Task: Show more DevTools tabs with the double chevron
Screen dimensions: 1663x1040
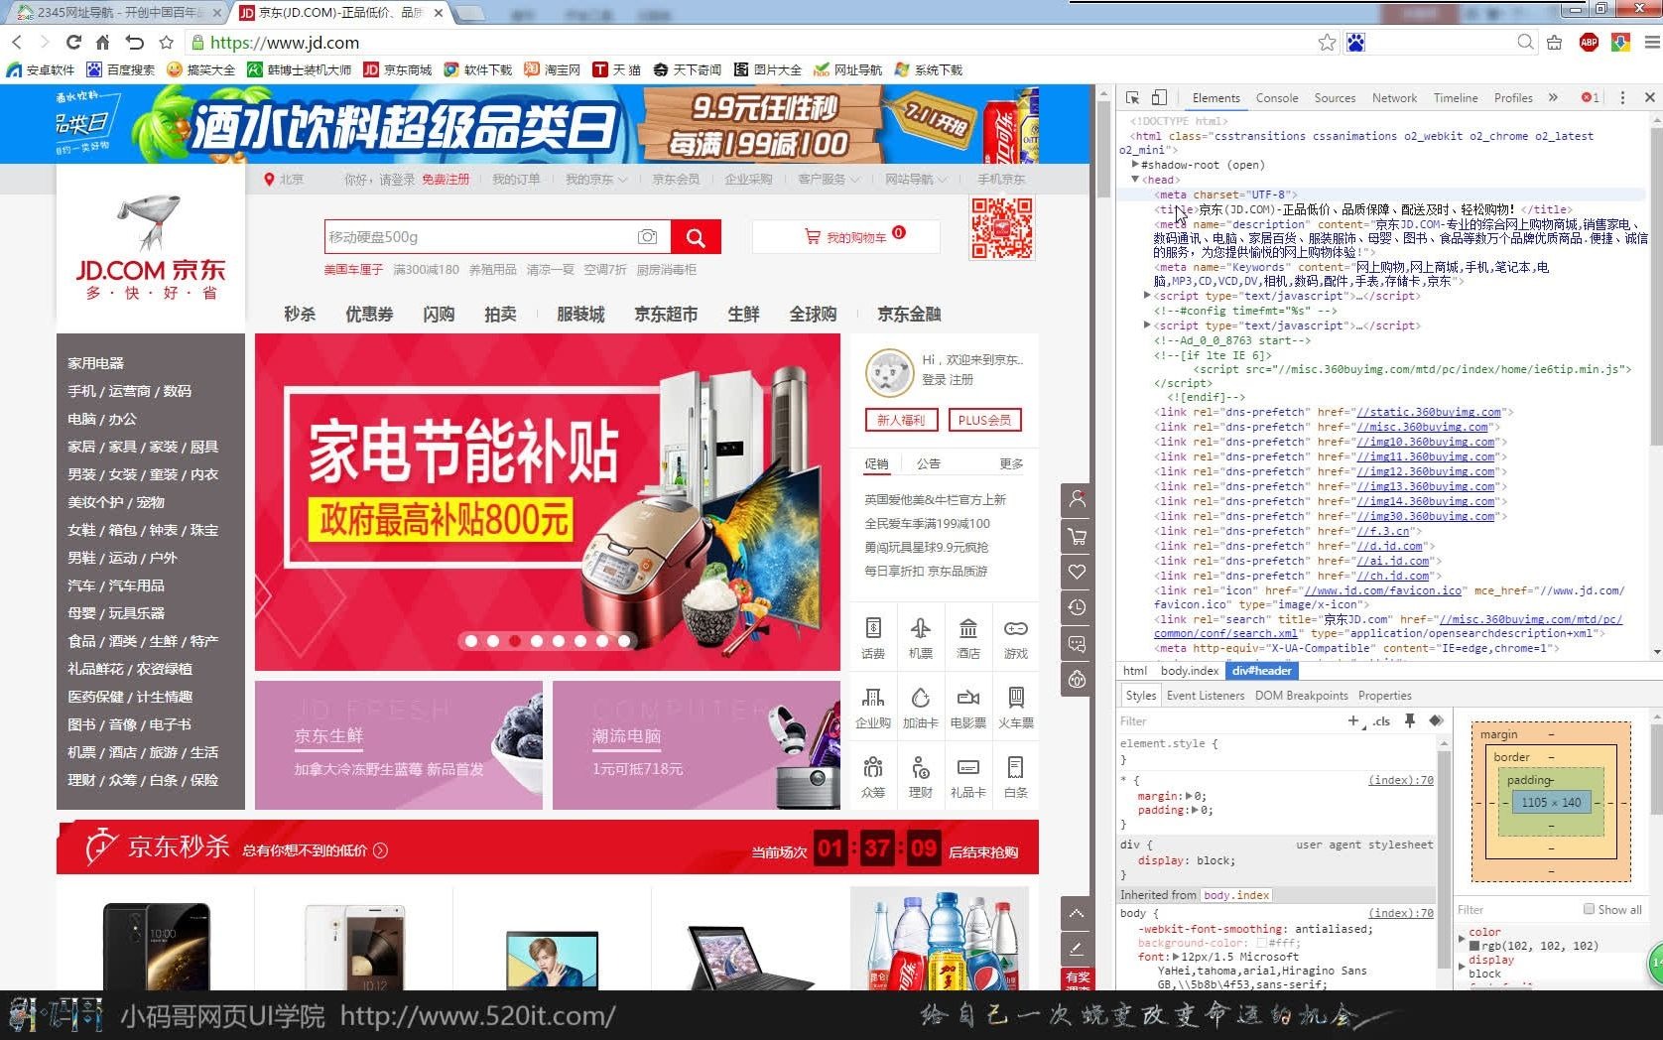Action: pos(1553,97)
